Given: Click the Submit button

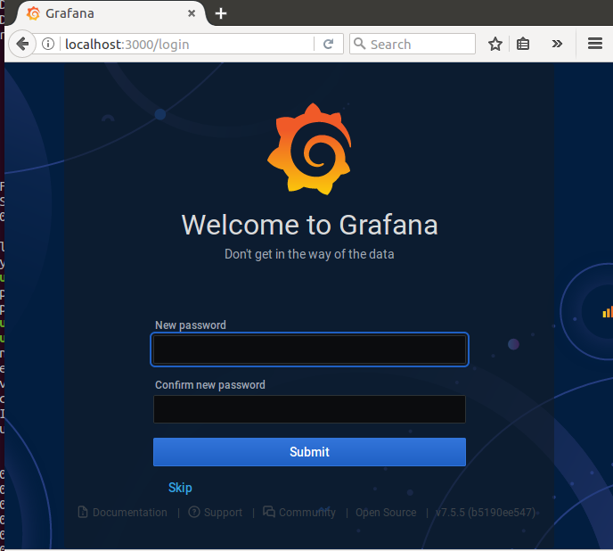Looking at the screenshot, I should (x=309, y=452).
